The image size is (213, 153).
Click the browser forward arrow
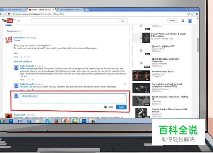(5, 14)
